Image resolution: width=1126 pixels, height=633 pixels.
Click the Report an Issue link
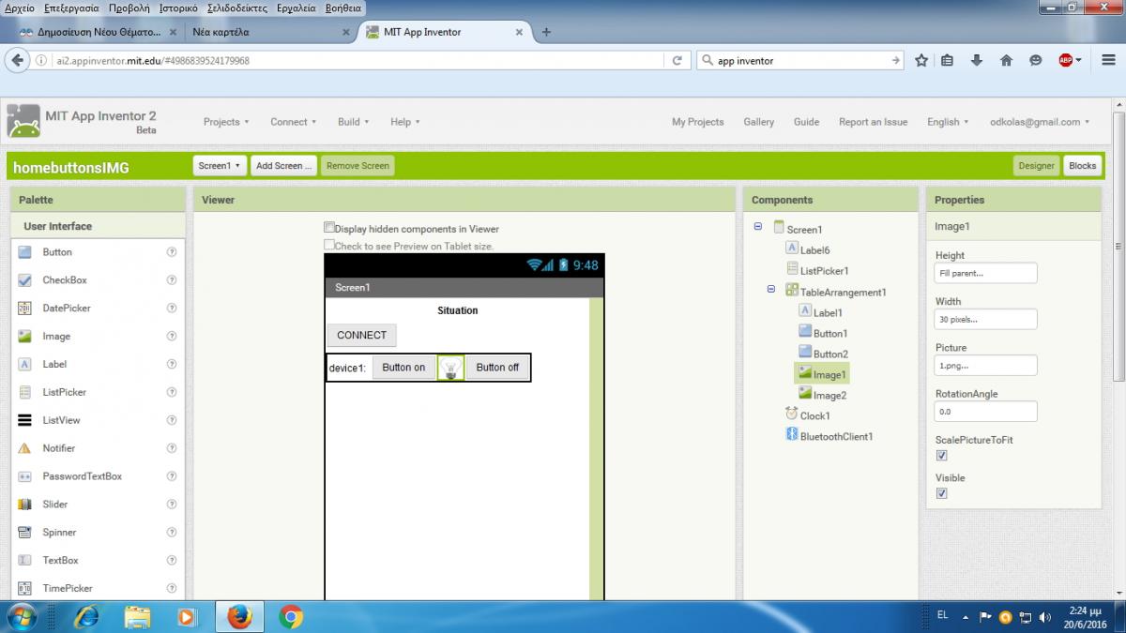(873, 122)
